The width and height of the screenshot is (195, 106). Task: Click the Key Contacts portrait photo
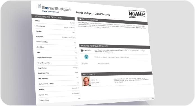coord(86,81)
